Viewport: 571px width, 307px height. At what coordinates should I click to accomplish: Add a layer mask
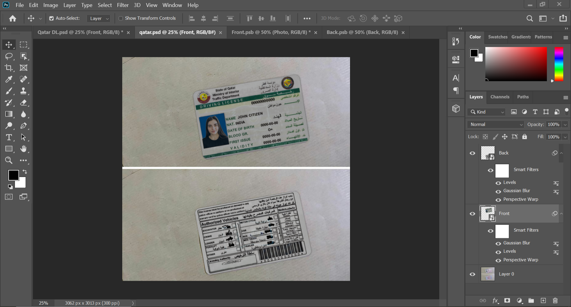507,301
